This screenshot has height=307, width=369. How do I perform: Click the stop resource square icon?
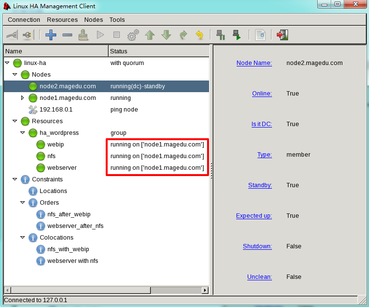(x=116, y=35)
